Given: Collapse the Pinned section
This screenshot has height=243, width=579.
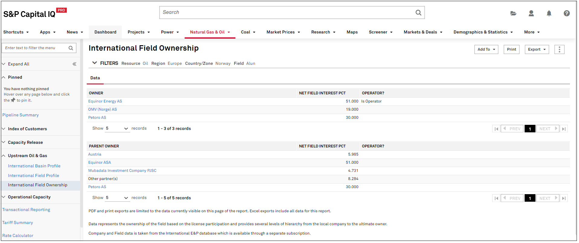Looking at the screenshot, I should point(4,77).
